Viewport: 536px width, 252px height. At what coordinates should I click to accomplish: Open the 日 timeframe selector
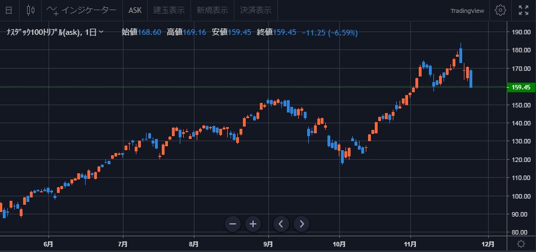(9, 10)
